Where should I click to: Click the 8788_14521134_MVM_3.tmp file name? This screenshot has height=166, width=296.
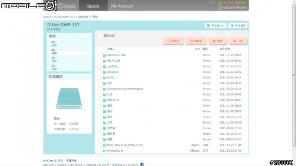125,145
